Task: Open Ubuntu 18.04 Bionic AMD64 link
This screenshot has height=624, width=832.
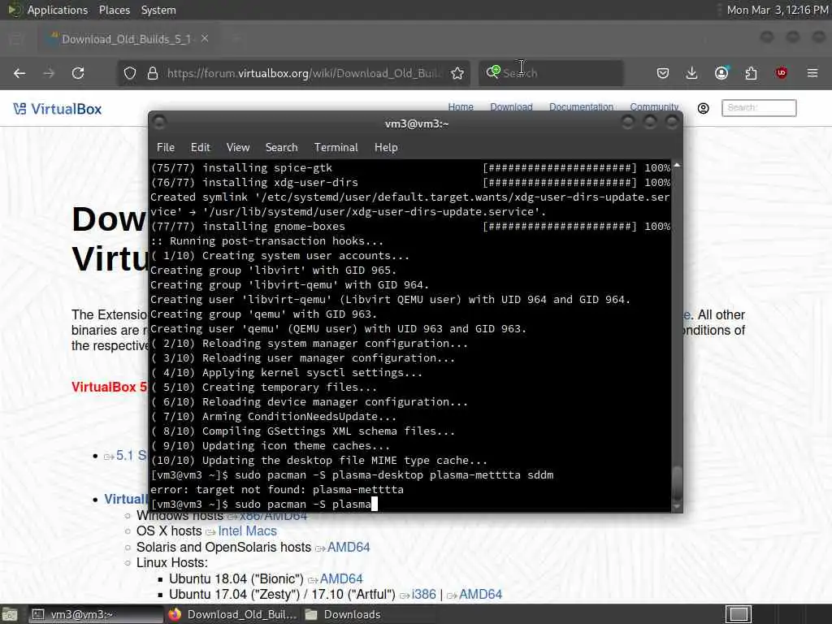Action: (x=340, y=578)
